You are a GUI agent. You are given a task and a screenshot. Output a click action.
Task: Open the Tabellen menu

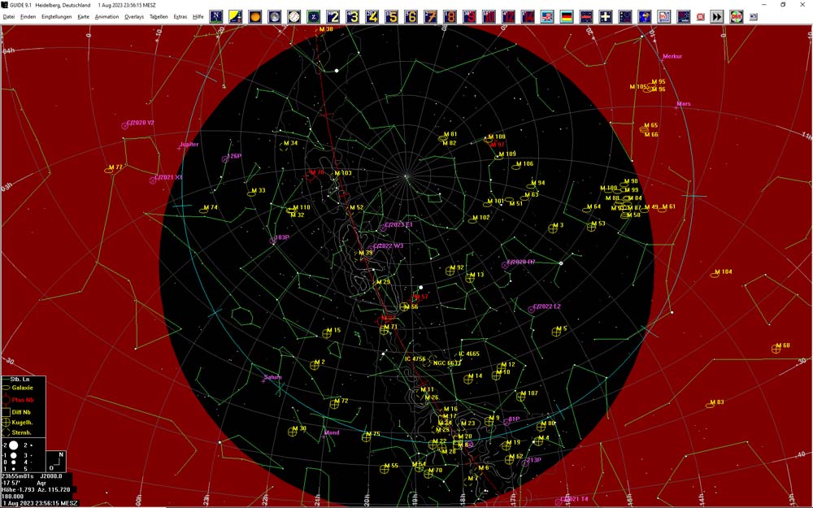tap(159, 16)
